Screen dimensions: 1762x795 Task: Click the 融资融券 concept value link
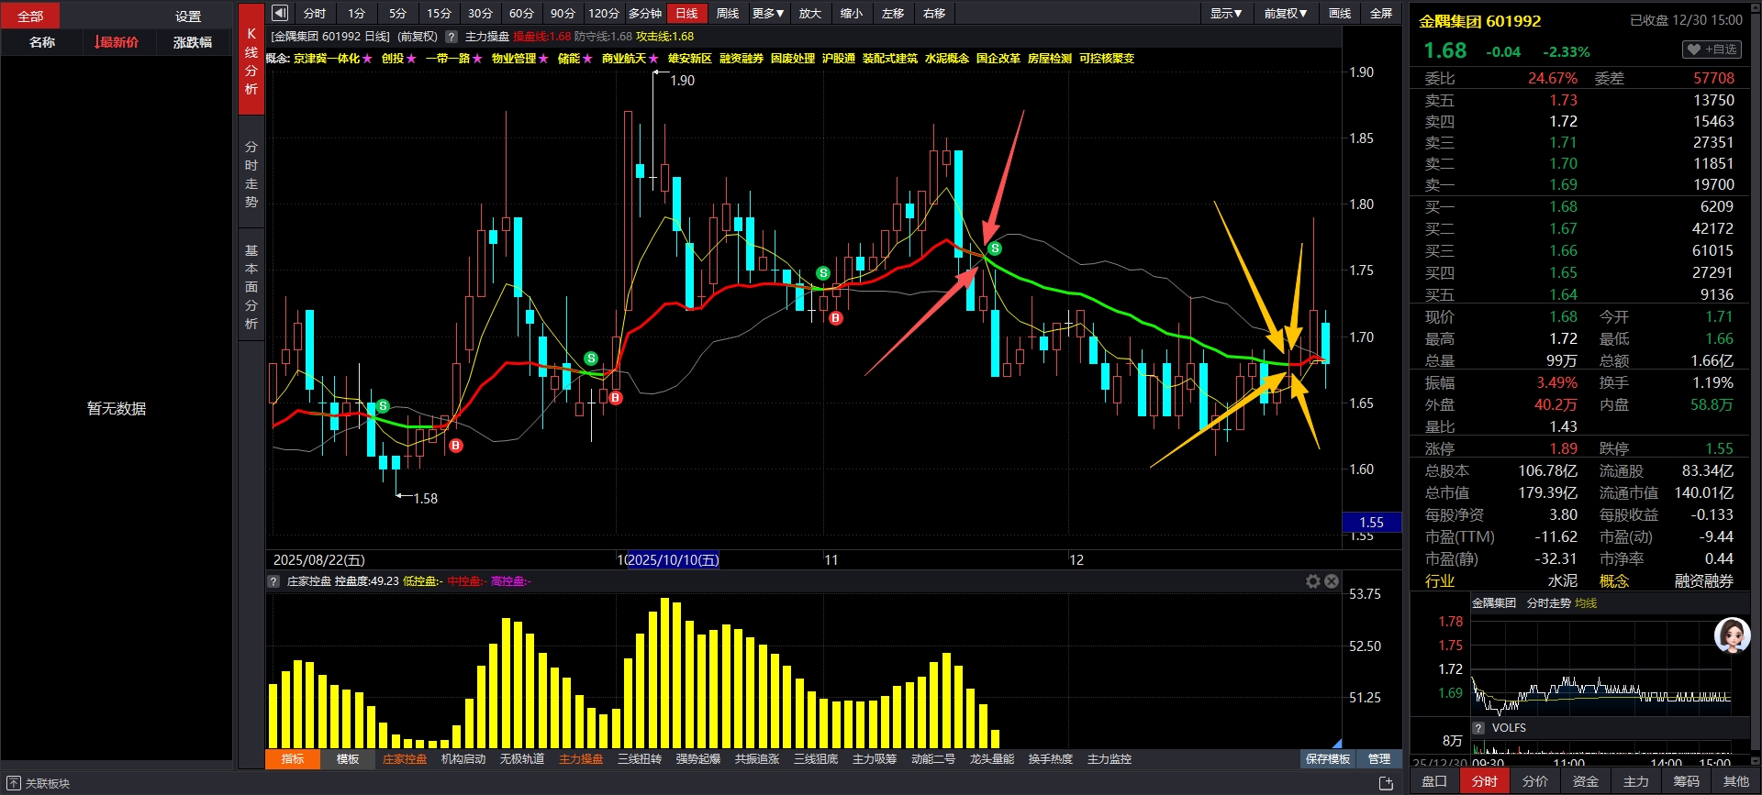1704,581
